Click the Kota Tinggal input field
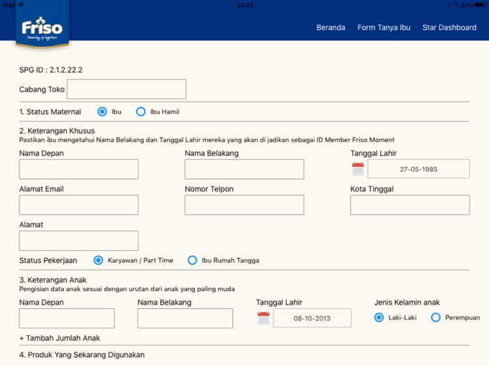The width and height of the screenshot is (489, 366). point(409,205)
